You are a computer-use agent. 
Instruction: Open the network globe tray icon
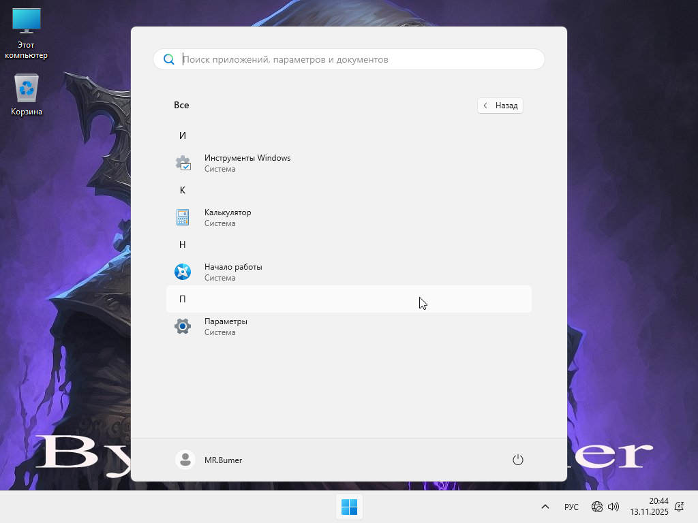click(597, 507)
